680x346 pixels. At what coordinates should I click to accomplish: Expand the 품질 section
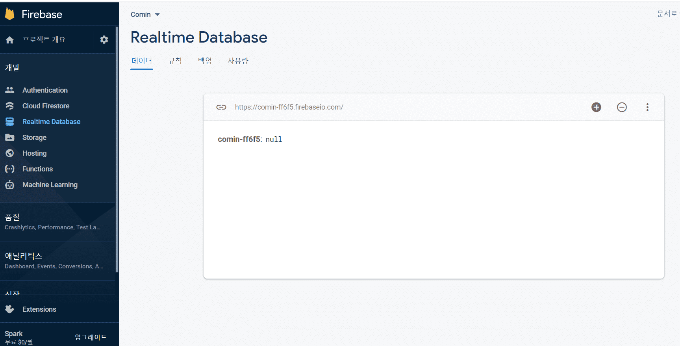click(x=57, y=222)
